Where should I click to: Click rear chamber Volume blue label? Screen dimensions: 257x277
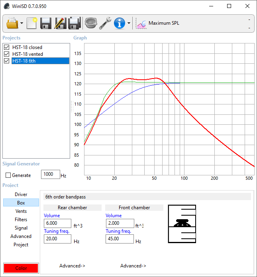click(x=52, y=216)
